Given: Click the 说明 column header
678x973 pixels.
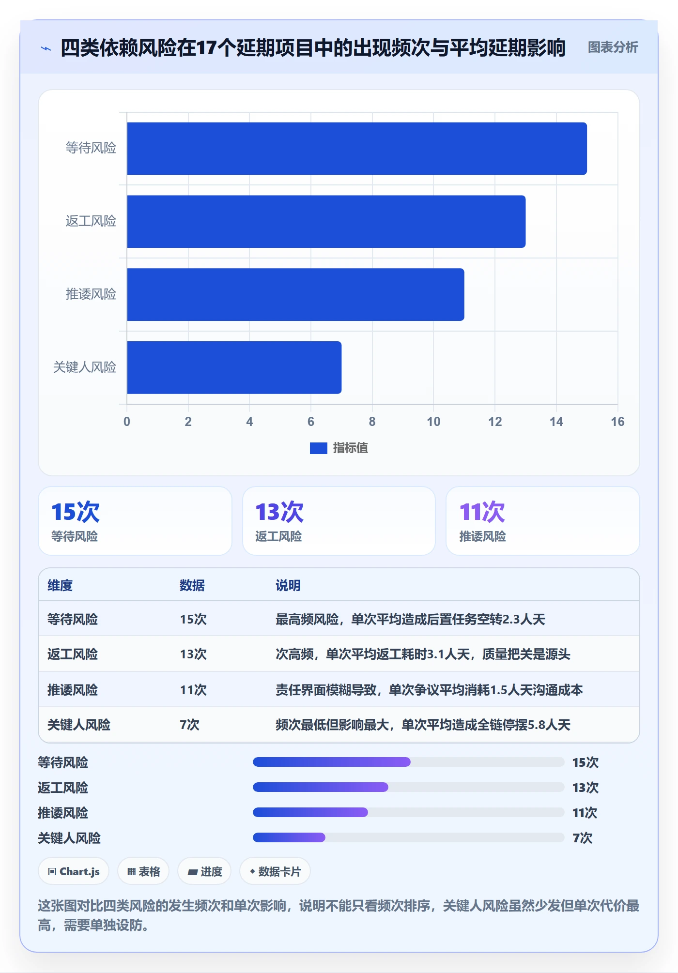Looking at the screenshot, I should tap(288, 585).
